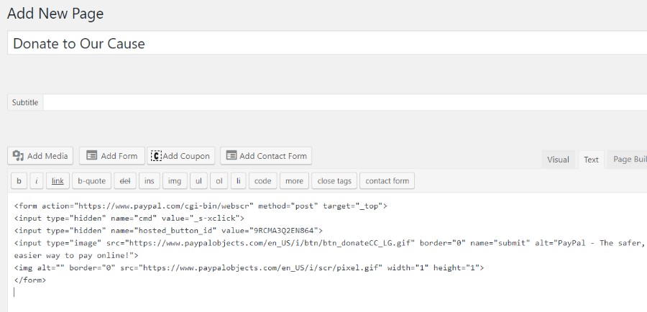Open the Add Contact Form dialog

click(x=266, y=156)
